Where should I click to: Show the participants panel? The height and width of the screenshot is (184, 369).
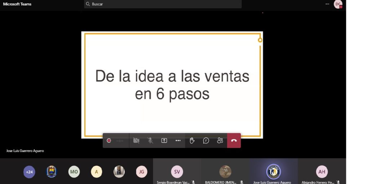click(x=220, y=141)
